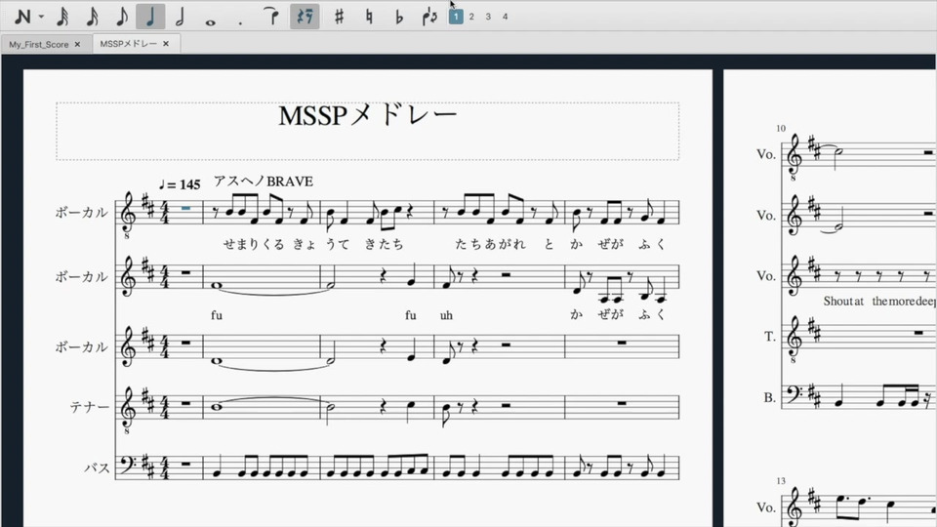Select the tempo marking 145
Viewport: 937px width, 527px height.
tap(180, 184)
